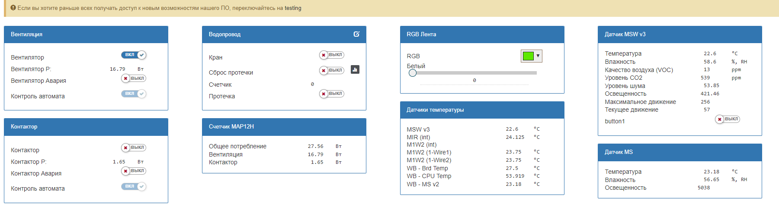The height and width of the screenshot is (207, 779).
Task: Click the warning icon in the testing banner
Action: tap(13, 8)
